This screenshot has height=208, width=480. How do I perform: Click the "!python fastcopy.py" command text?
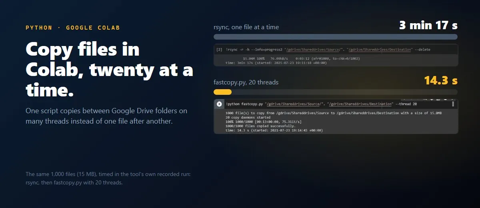pos(244,104)
